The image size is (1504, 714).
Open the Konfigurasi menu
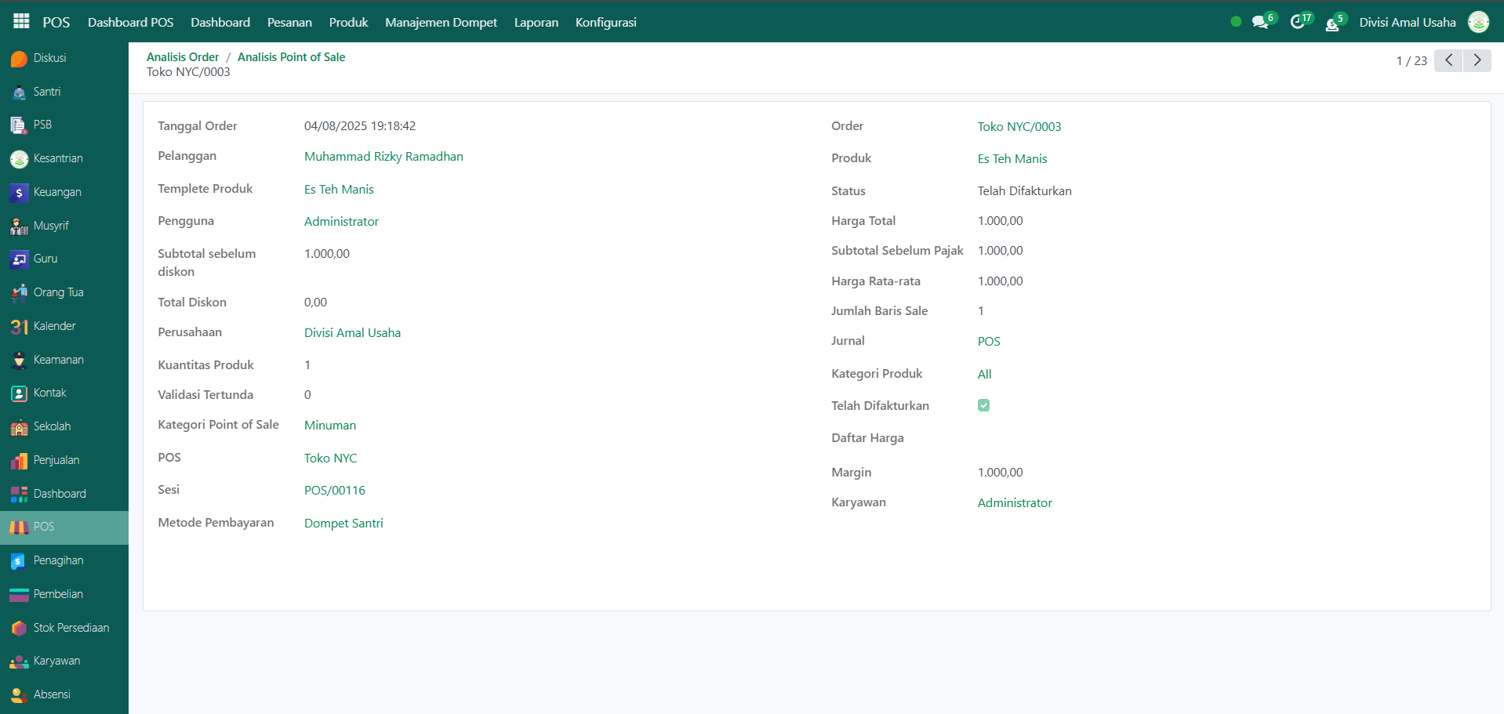pyautogui.click(x=605, y=22)
